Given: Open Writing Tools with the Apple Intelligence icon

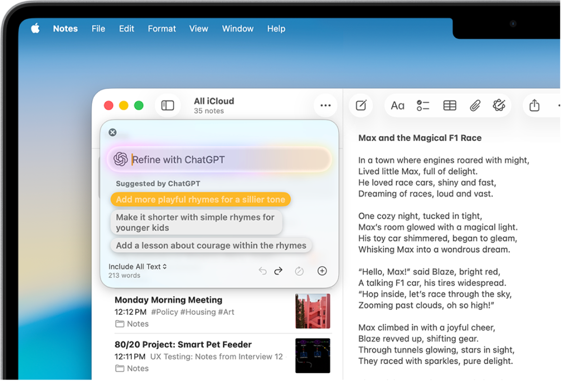Looking at the screenshot, I should [x=499, y=105].
